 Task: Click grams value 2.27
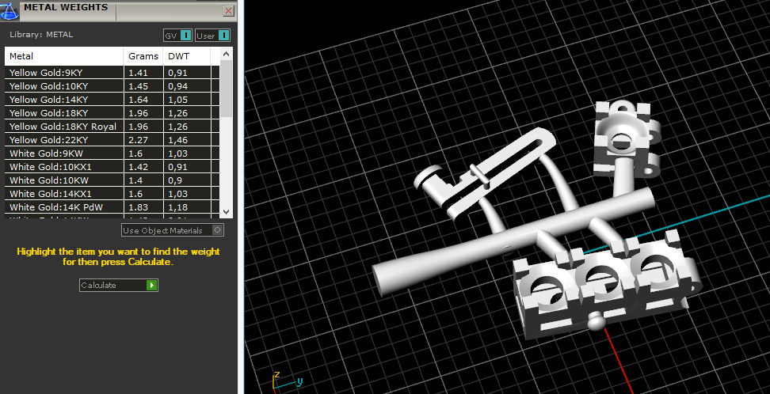136,140
